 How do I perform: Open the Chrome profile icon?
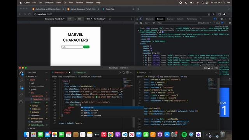[224, 14]
